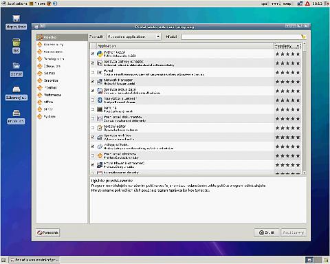Screen dimensions: 330x264
Task: Click the taskbar entry for the install window
Action: click(x=34, y=260)
